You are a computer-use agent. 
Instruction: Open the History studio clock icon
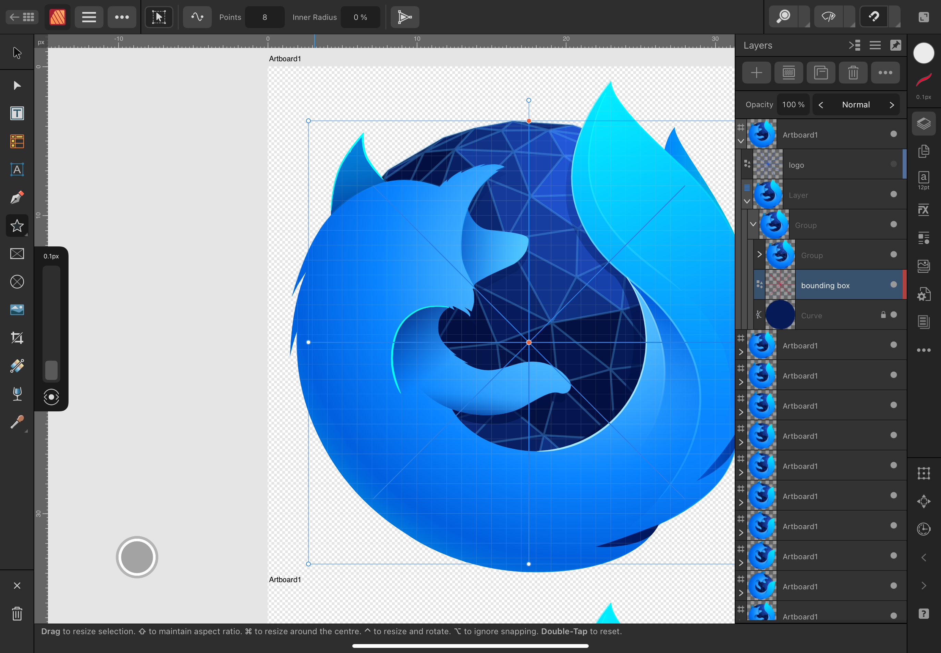(924, 529)
